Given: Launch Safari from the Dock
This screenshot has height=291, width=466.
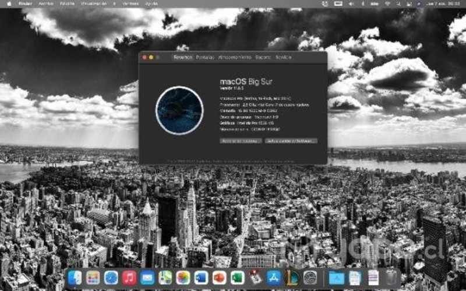Looking at the screenshot, I should 111,278.
